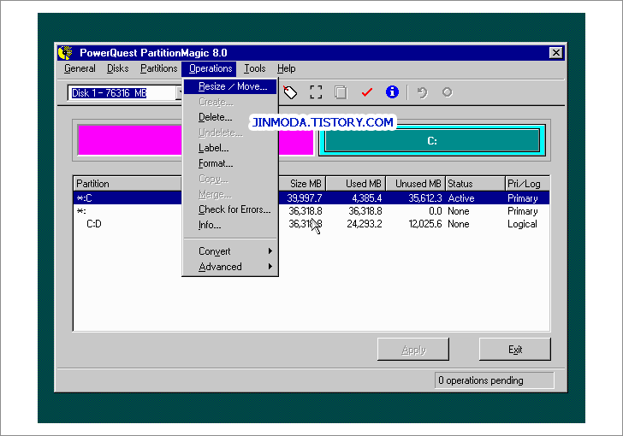
Task: Expand the Convert submenu
Action: [230, 251]
